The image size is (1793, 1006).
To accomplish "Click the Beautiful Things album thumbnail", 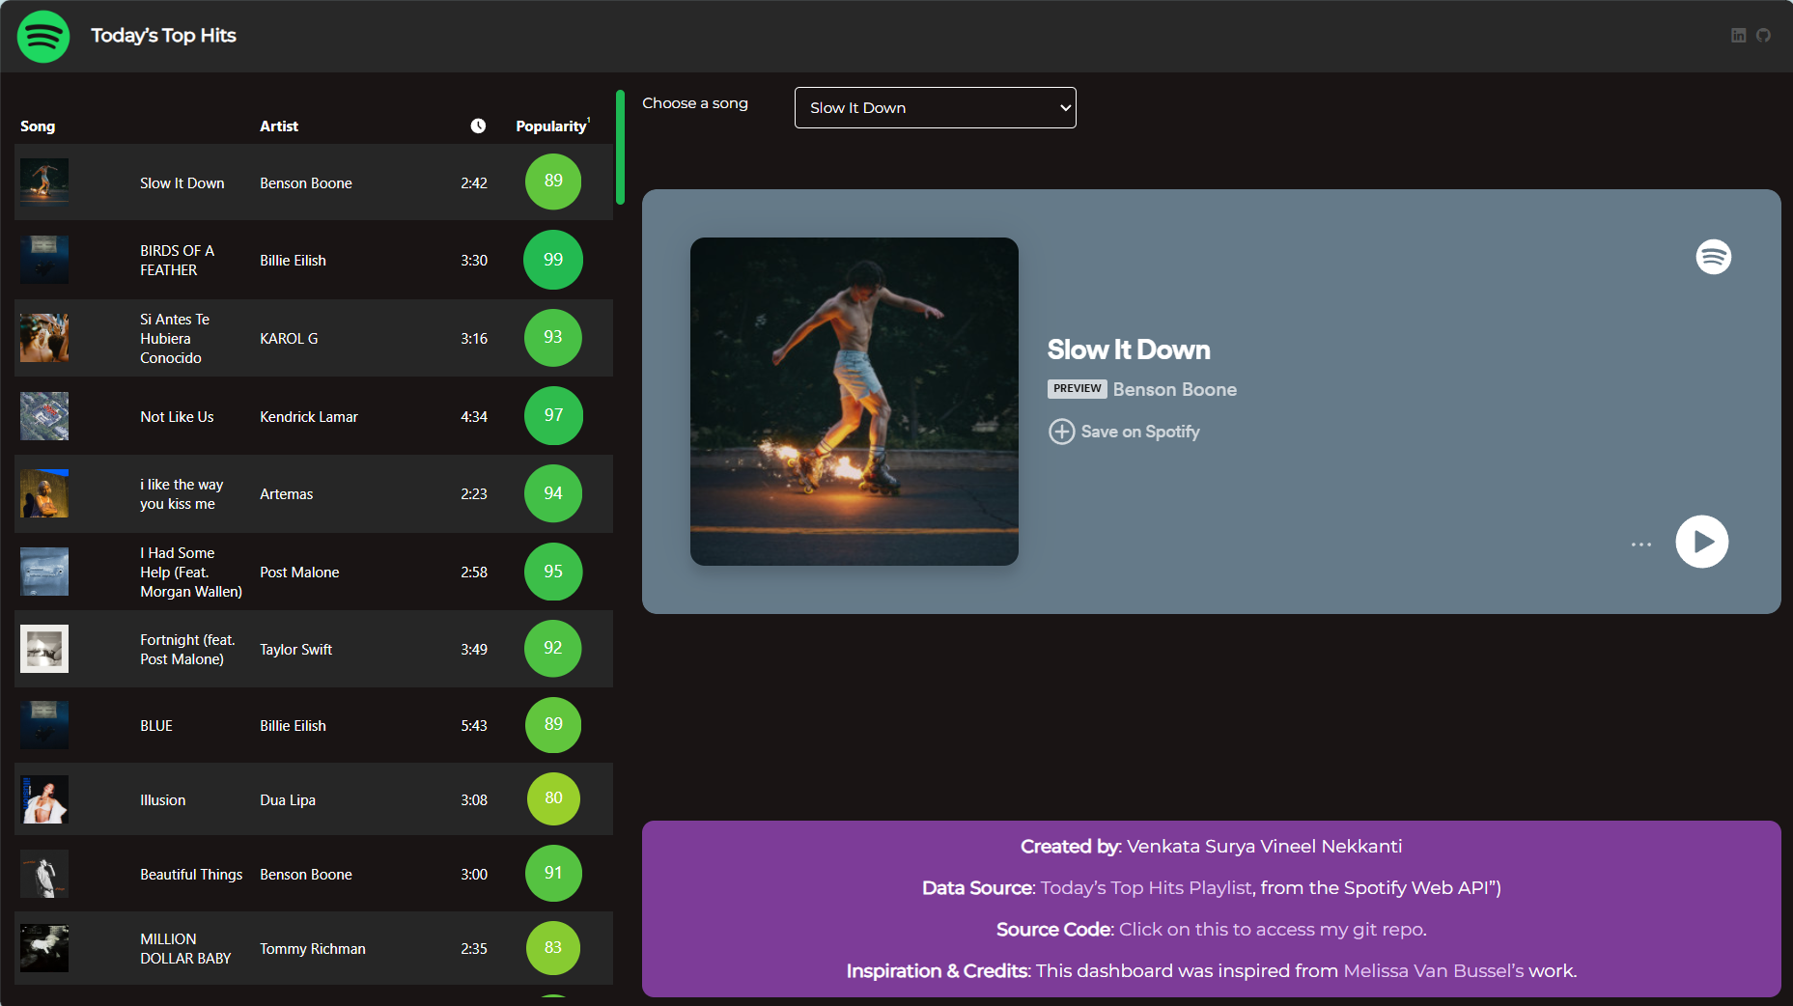I will tap(44, 874).
